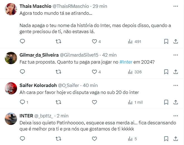This screenshot has height=145, width=184.
Task: Retweet Thais Maschio's post
Action: [58, 42]
